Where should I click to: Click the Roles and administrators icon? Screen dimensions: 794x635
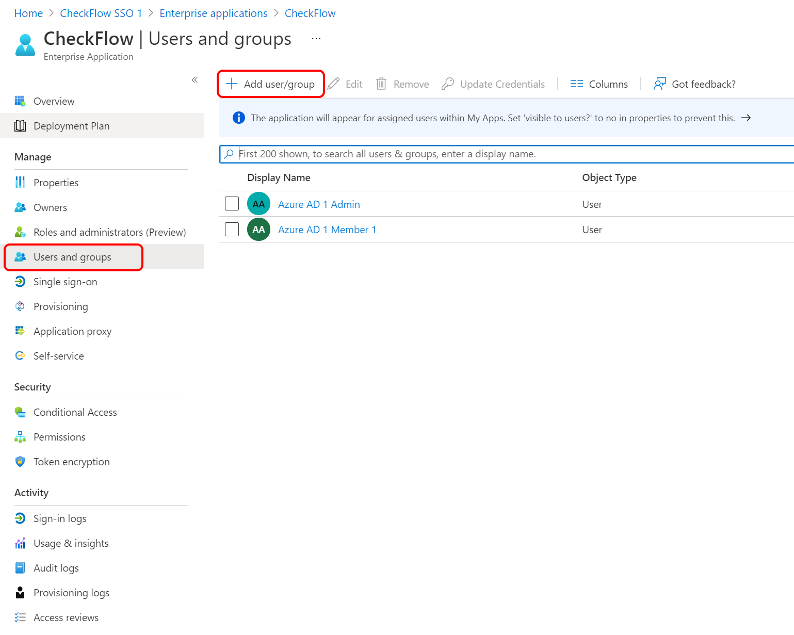[x=20, y=232]
